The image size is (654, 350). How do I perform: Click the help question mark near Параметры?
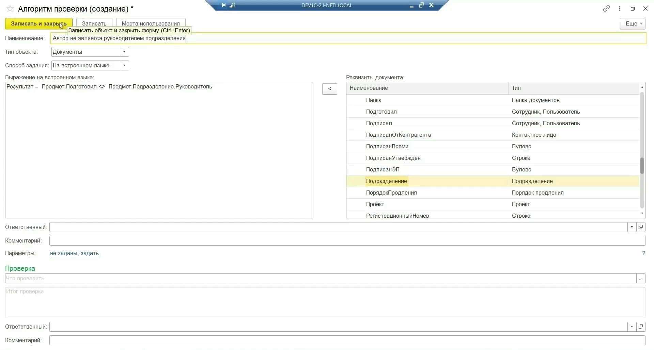coord(643,253)
